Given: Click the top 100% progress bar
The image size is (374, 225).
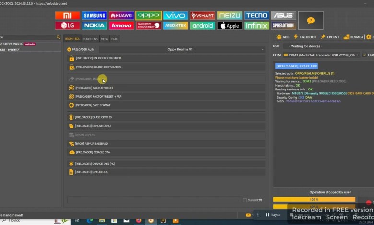Looking at the screenshot, I should (314, 199).
